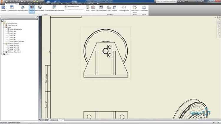
Task: Choose the Break view tool (Разрыв)
Action: click(x=93, y=9)
